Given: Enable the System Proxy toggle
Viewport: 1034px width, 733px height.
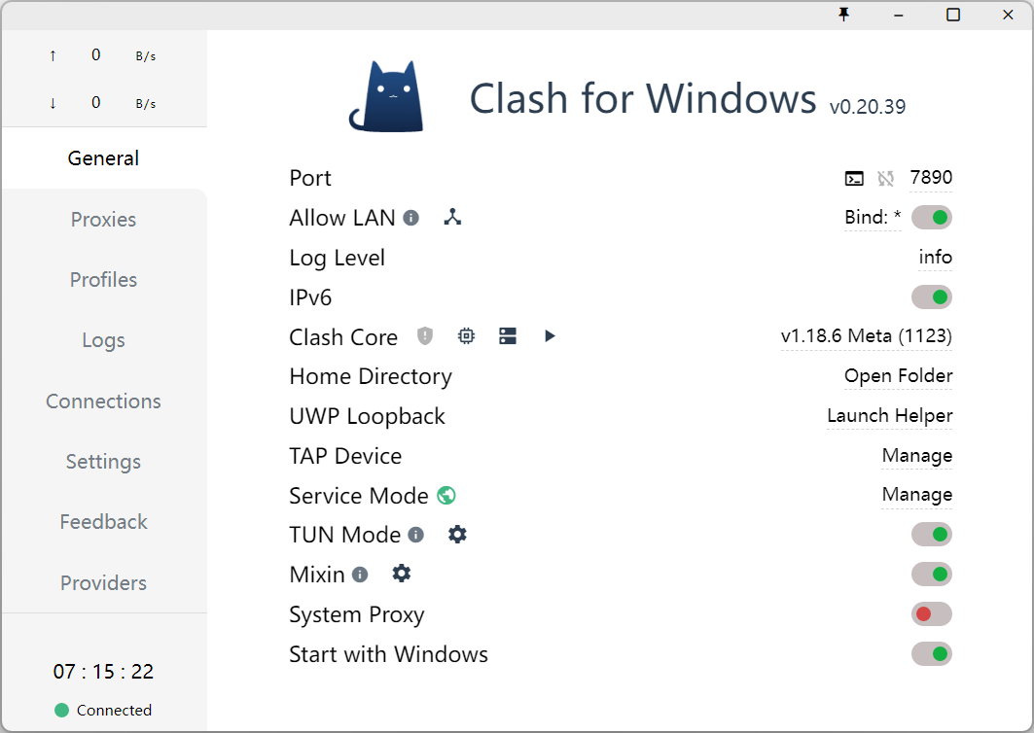Looking at the screenshot, I should click(x=931, y=614).
